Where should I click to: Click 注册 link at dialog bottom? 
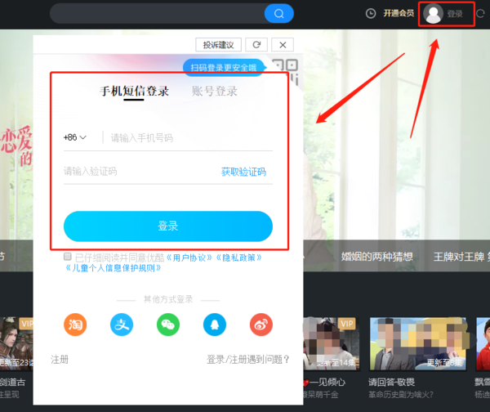click(60, 360)
